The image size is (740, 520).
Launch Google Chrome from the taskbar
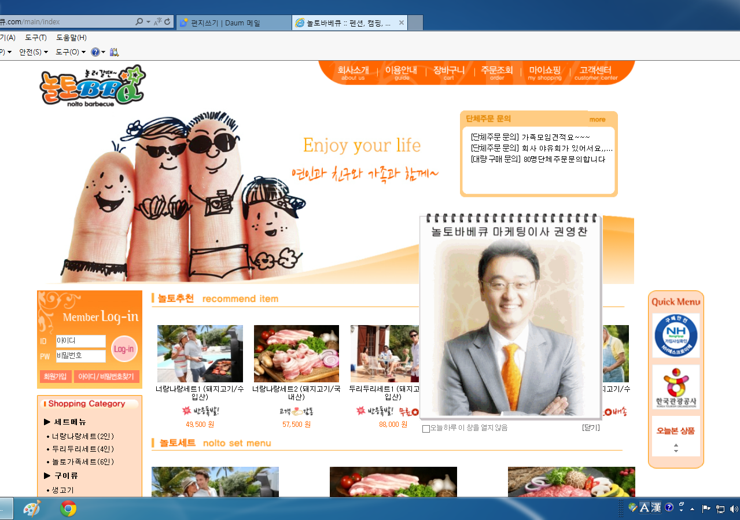click(x=68, y=508)
